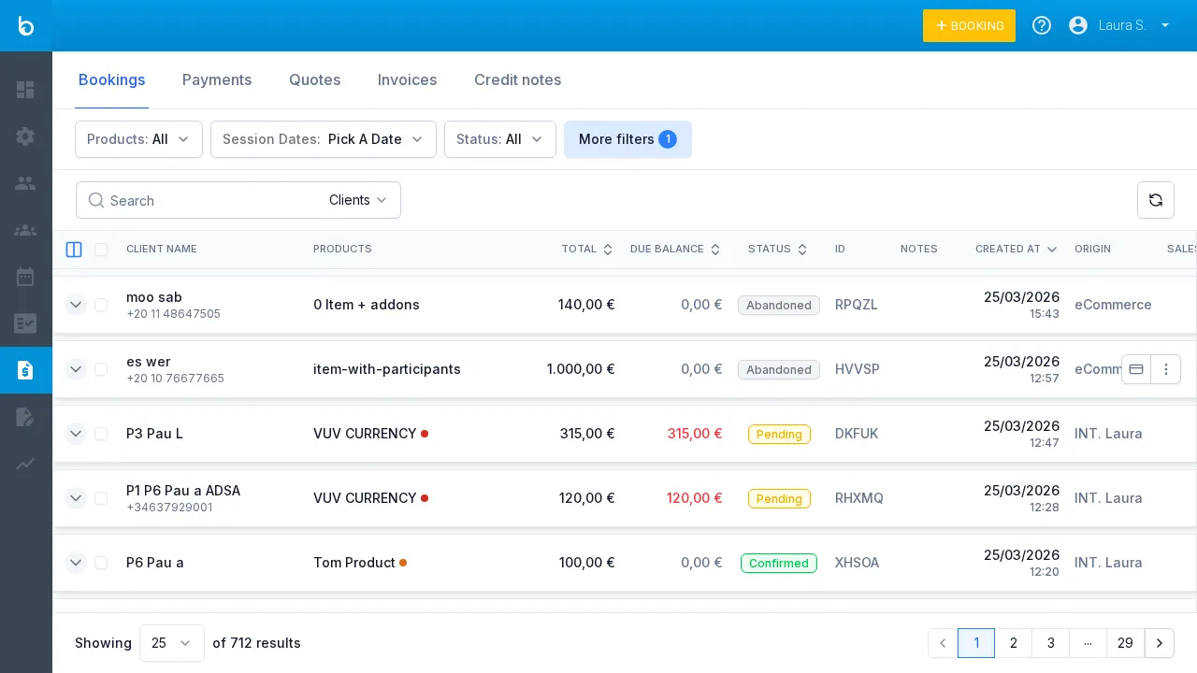Viewport: 1197px width, 673px height.
Task: Open the help question-mark icon in the header
Action: point(1042,25)
